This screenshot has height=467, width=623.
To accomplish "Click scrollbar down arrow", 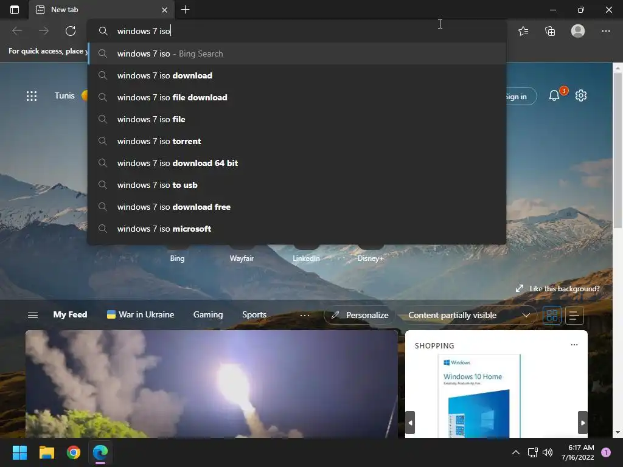I will pyautogui.click(x=618, y=432).
